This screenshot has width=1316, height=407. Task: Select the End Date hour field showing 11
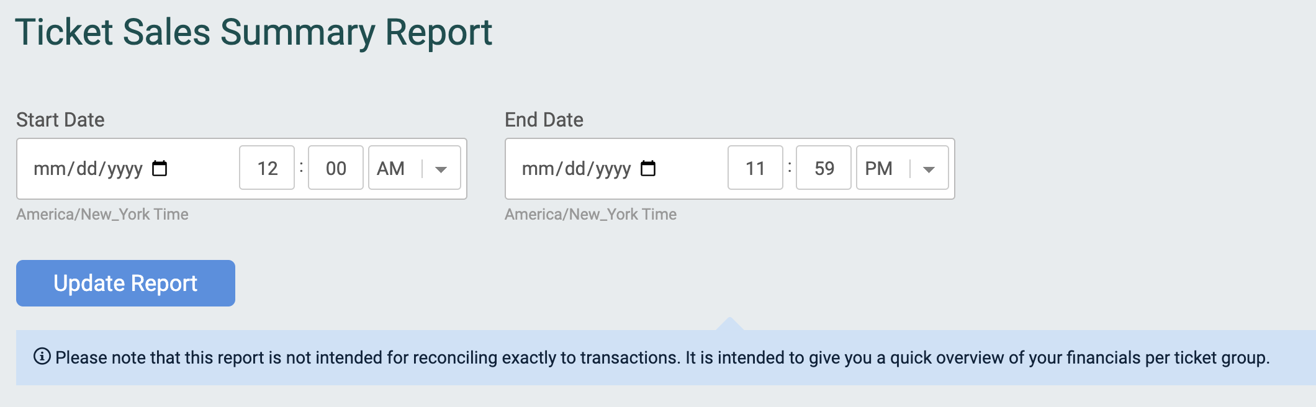point(755,168)
